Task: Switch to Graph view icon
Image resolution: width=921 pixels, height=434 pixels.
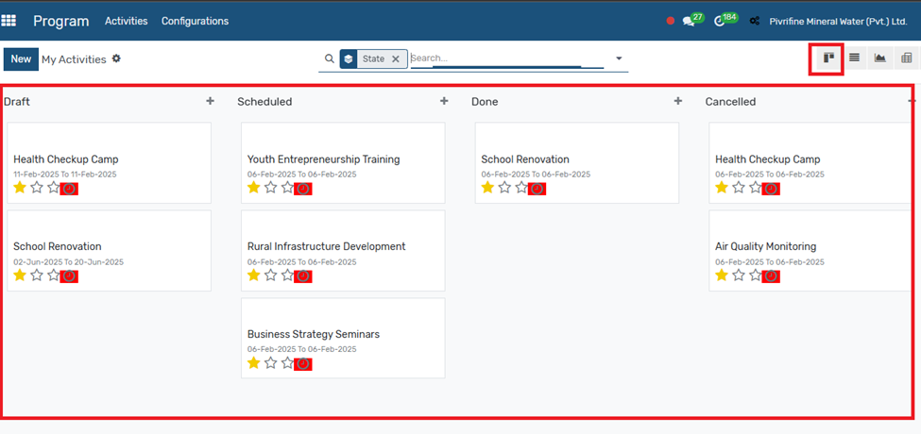Action: pyautogui.click(x=879, y=58)
